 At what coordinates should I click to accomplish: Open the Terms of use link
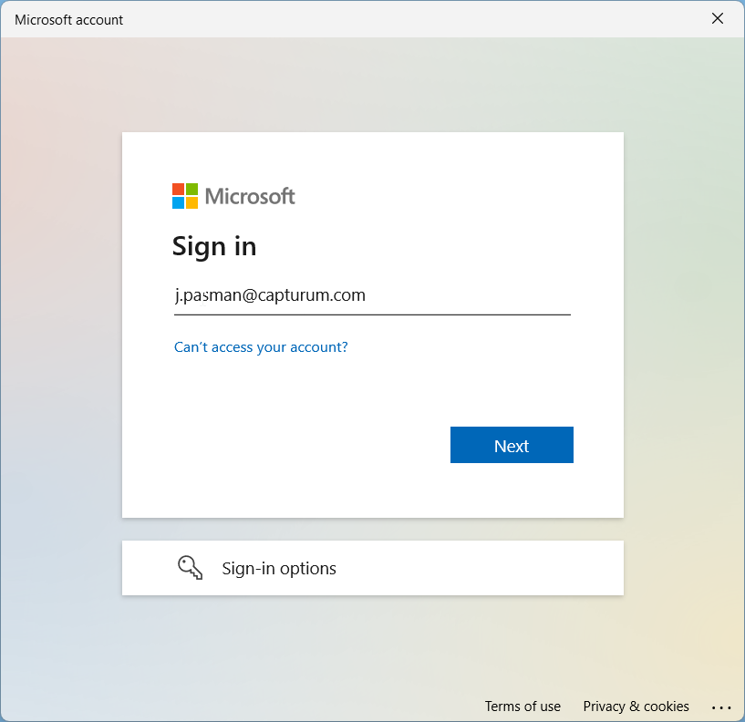coord(523,707)
